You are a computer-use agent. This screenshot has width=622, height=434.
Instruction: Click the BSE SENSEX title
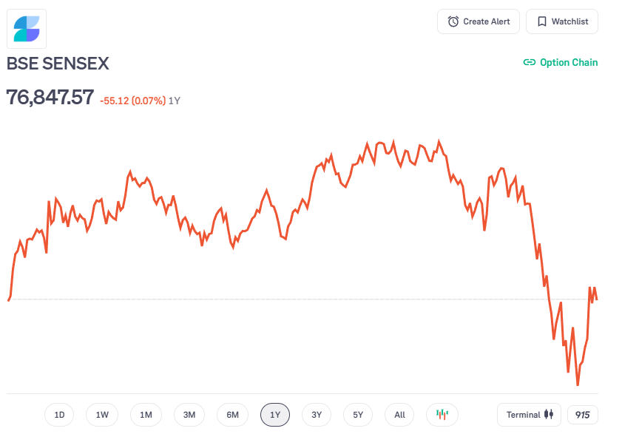pos(58,64)
